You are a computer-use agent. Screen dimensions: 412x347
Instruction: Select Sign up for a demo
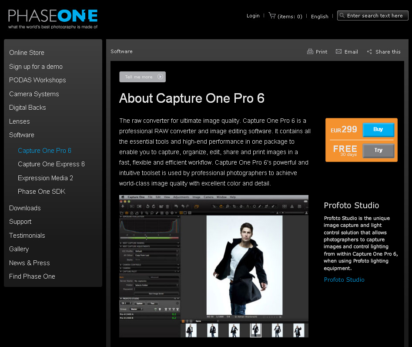pyautogui.click(x=36, y=67)
